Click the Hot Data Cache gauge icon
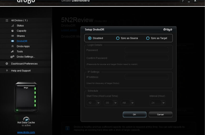Screen dimensions: 205x135 pyautogui.click(x=26, y=119)
